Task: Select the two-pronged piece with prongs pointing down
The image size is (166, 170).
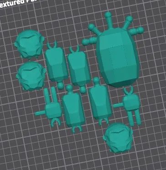Action: (129, 106)
